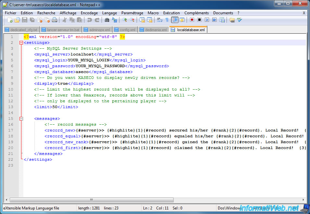Screen dimensions: 310x214
Task: Enable synchronized vertical scrolling icon
Action: 142,20
